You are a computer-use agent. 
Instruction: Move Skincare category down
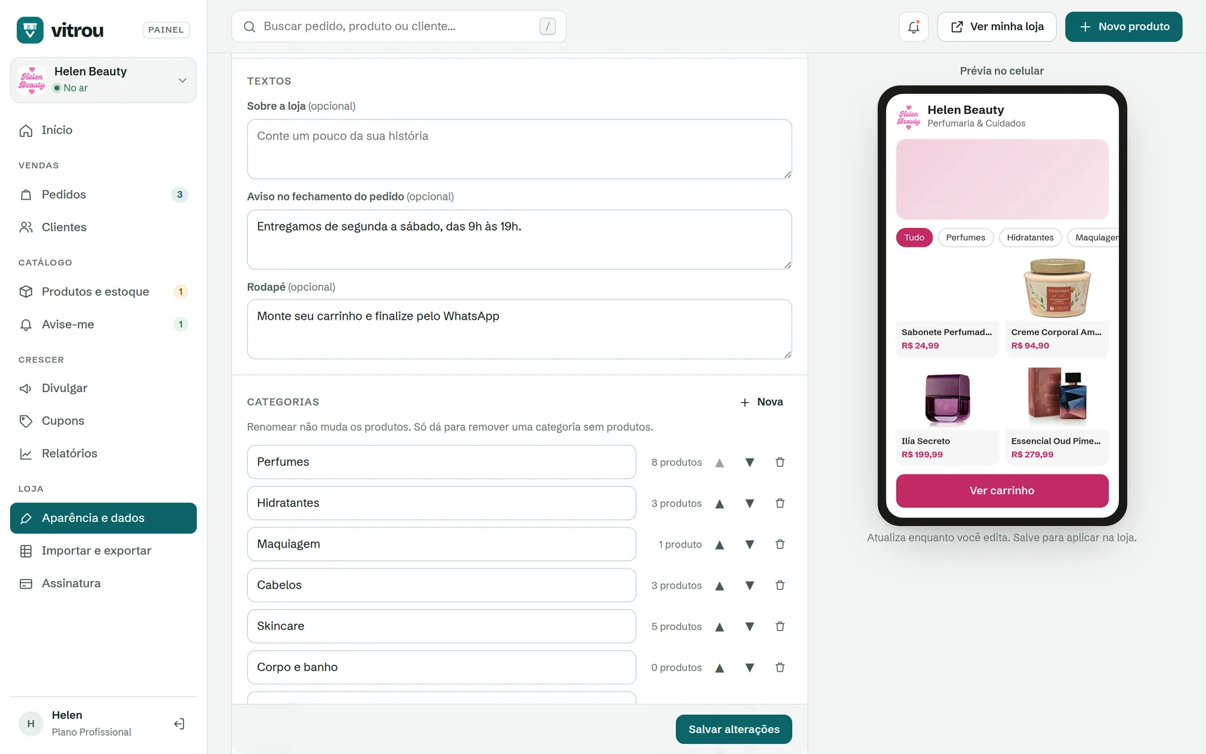[750, 627]
